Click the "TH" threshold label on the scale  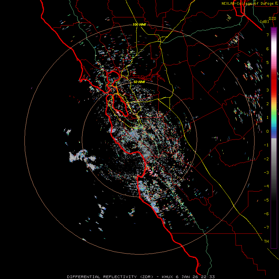266,241
